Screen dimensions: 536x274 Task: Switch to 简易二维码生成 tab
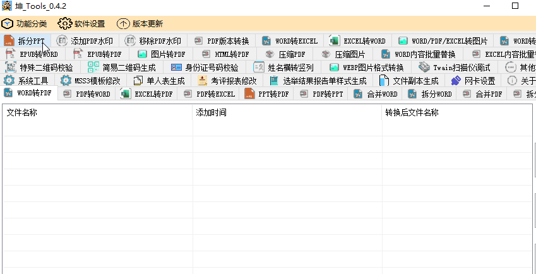pos(122,67)
